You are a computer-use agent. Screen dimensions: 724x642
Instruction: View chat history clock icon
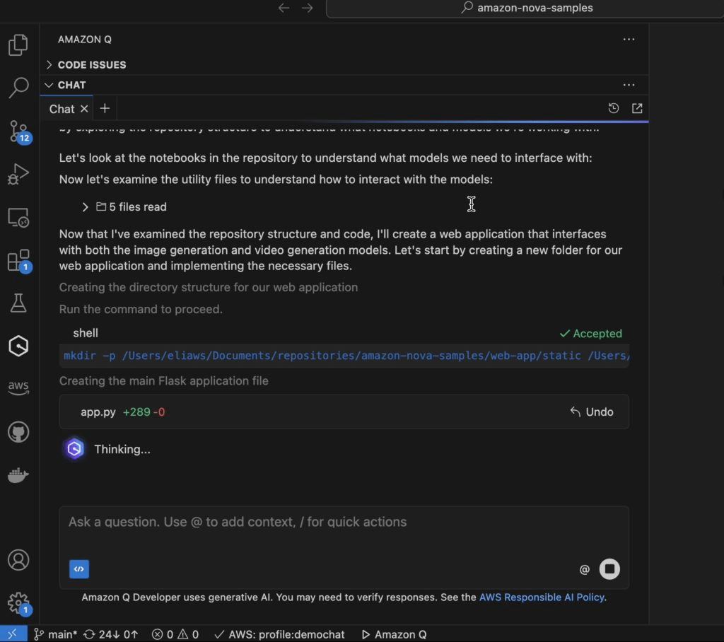pyautogui.click(x=613, y=108)
